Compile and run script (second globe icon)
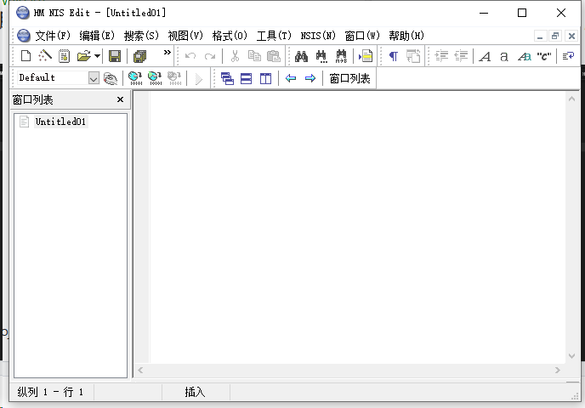 155,78
